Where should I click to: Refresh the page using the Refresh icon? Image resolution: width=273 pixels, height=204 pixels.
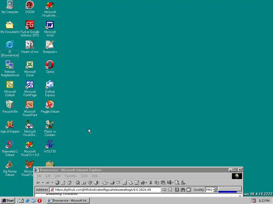coord(63,182)
